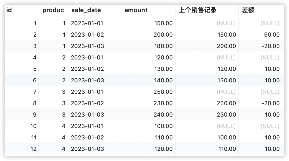This screenshot has width=289, height=161.
Task: Select the product cell in row id 4
Action: point(64,58)
